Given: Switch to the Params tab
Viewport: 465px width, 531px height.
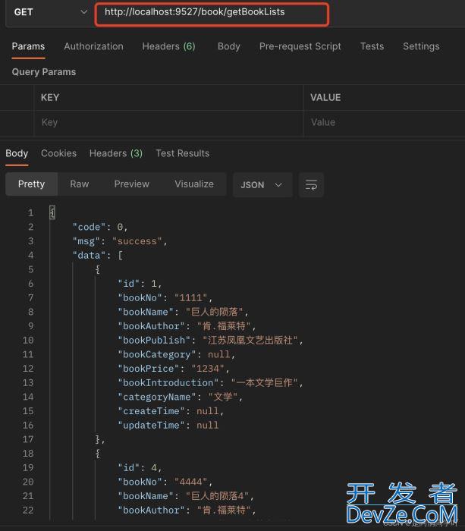Looking at the screenshot, I should (x=28, y=46).
